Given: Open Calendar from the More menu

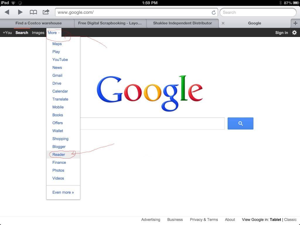Looking at the screenshot, I should coord(60,91).
